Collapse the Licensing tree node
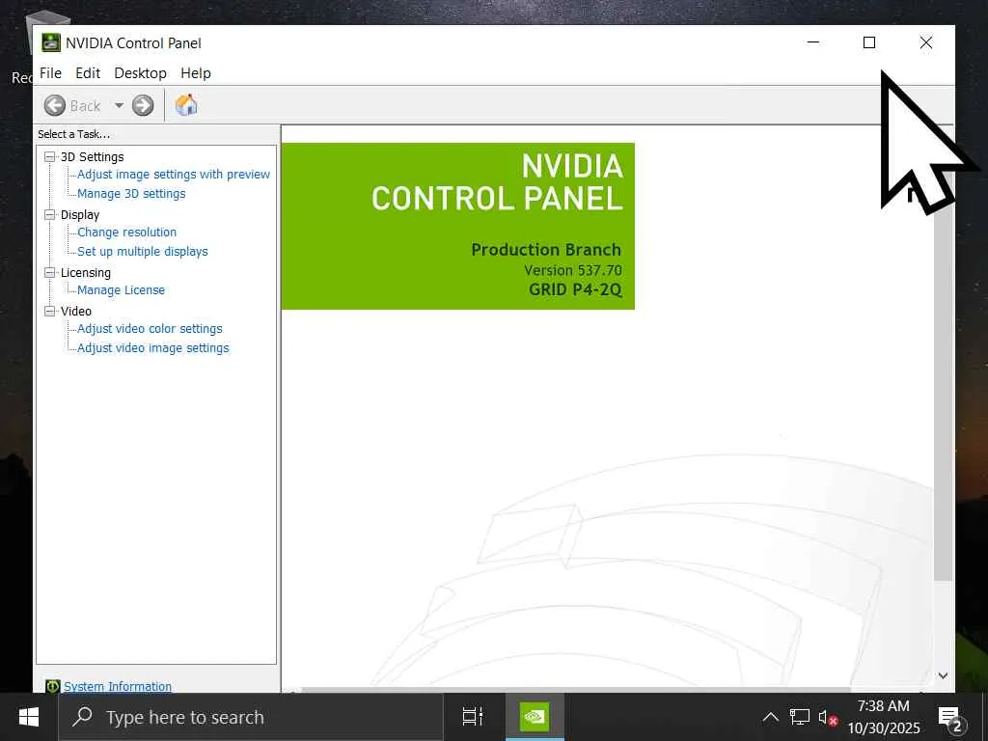The width and height of the screenshot is (988, 741). [x=50, y=272]
